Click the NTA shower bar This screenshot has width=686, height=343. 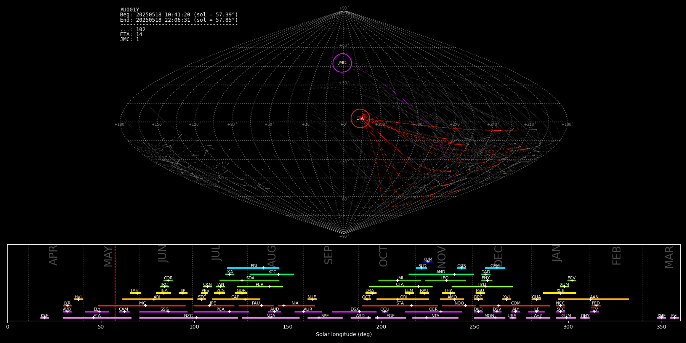point(435,318)
